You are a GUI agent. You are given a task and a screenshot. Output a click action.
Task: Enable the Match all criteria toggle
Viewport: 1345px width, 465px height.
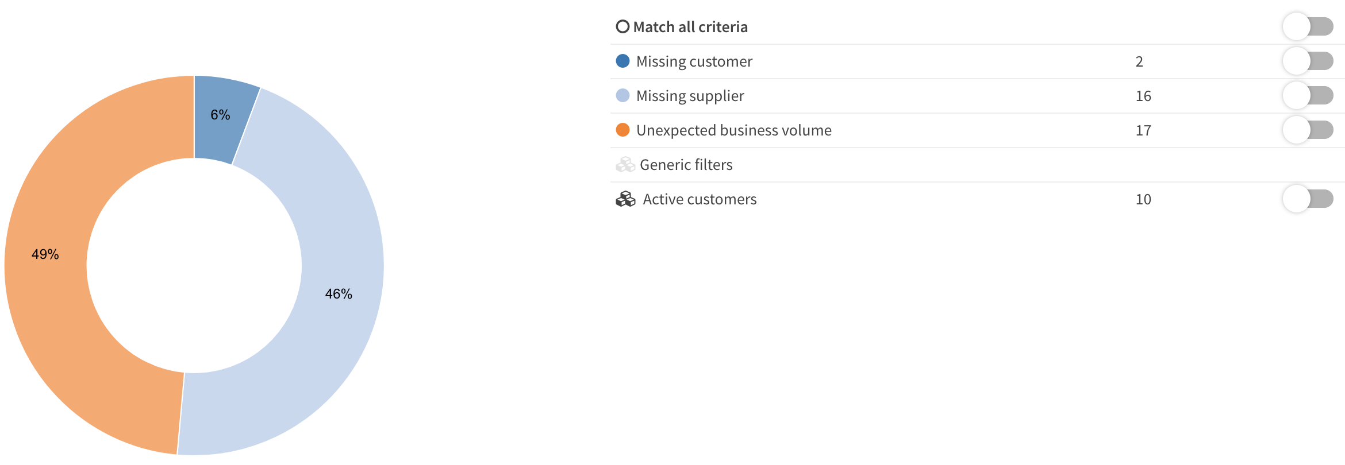pos(1308,27)
